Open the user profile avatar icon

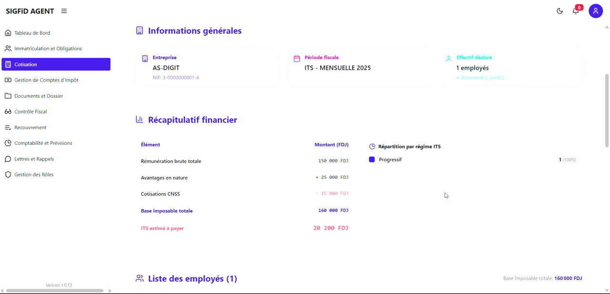[596, 10]
